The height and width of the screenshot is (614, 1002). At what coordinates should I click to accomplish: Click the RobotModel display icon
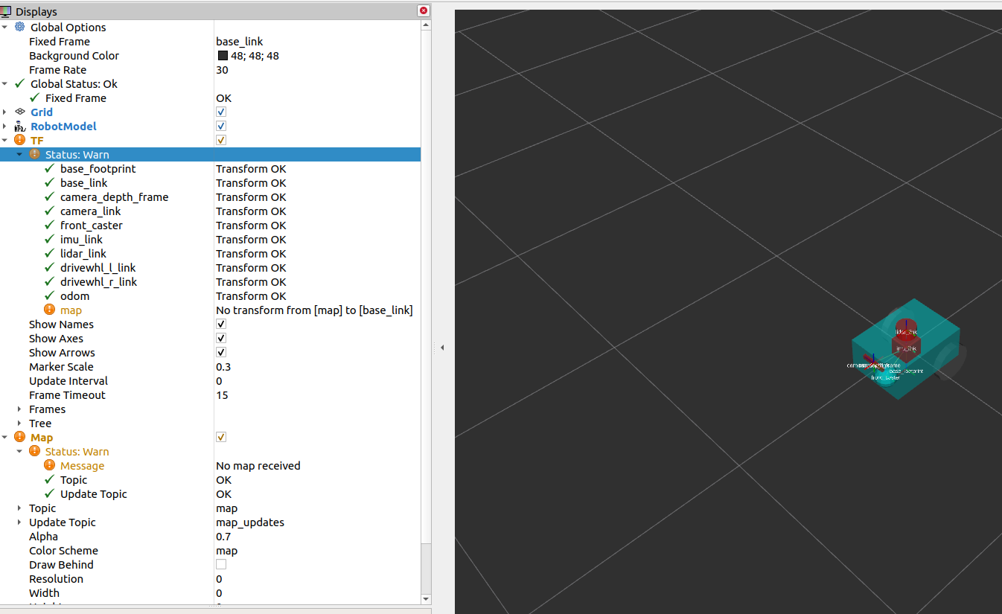click(x=20, y=127)
